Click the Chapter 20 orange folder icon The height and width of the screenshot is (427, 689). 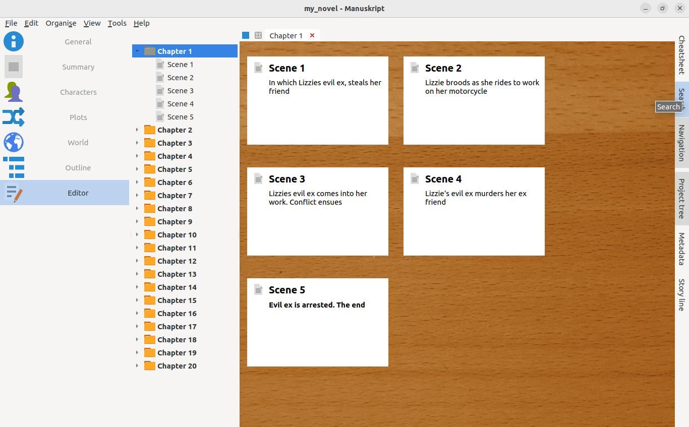click(x=149, y=365)
